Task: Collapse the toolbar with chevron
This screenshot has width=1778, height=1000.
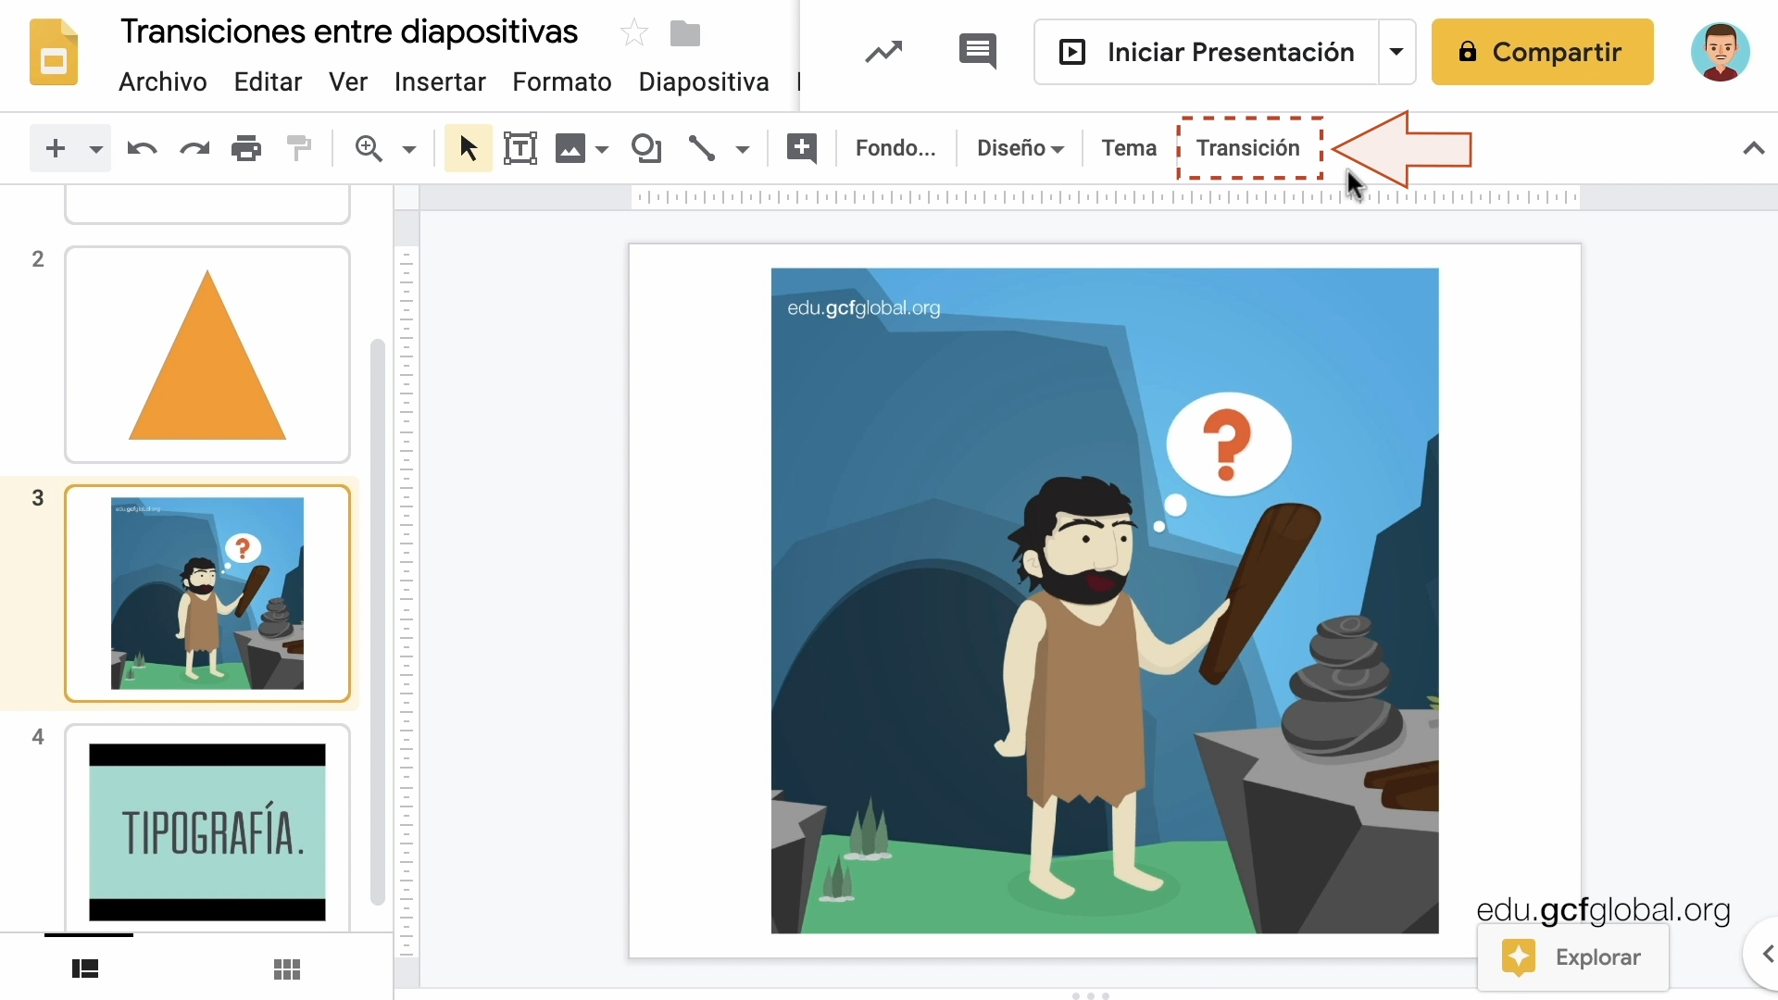Action: tap(1753, 148)
